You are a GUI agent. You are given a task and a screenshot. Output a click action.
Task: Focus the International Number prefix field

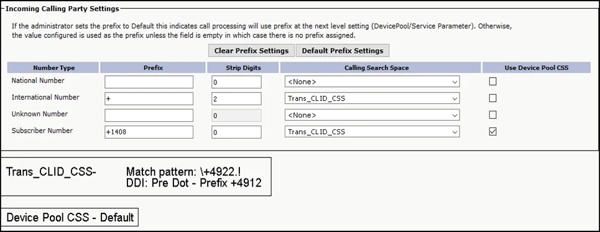click(149, 98)
